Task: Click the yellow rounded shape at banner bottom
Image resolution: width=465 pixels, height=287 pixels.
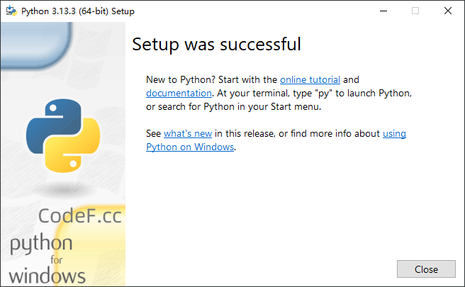Action: click(92, 245)
